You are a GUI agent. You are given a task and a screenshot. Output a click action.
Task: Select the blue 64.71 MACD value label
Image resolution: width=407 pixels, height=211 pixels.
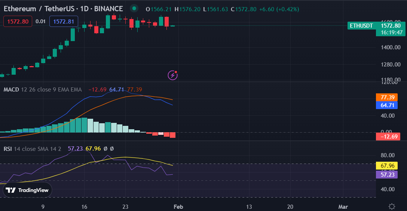(387, 105)
